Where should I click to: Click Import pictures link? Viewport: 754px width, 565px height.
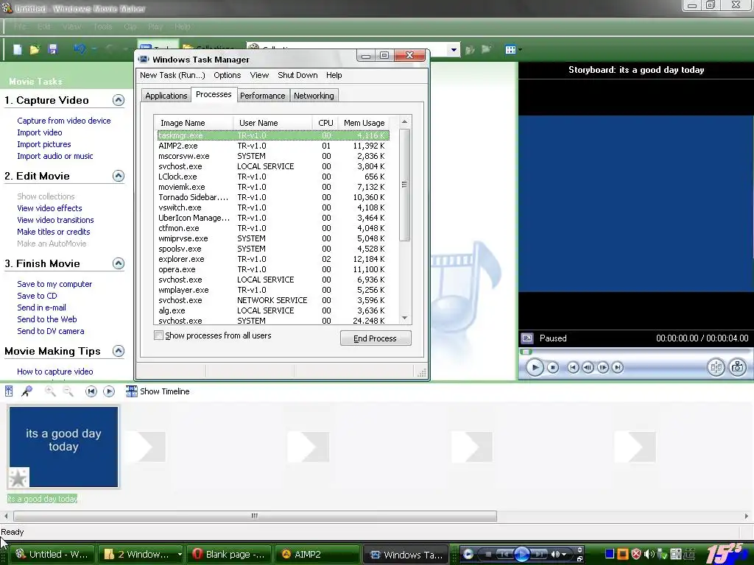pos(43,144)
